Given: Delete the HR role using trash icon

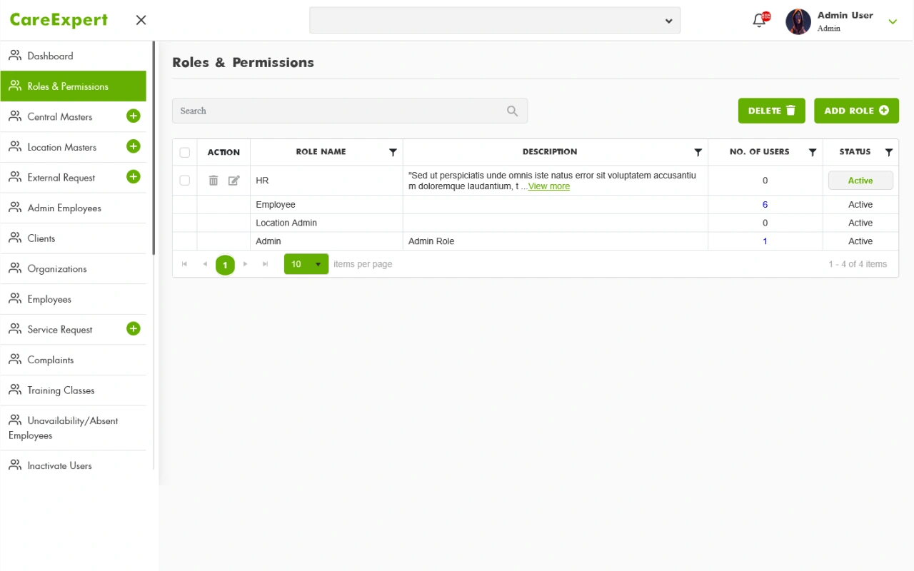Looking at the screenshot, I should tap(214, 181).
